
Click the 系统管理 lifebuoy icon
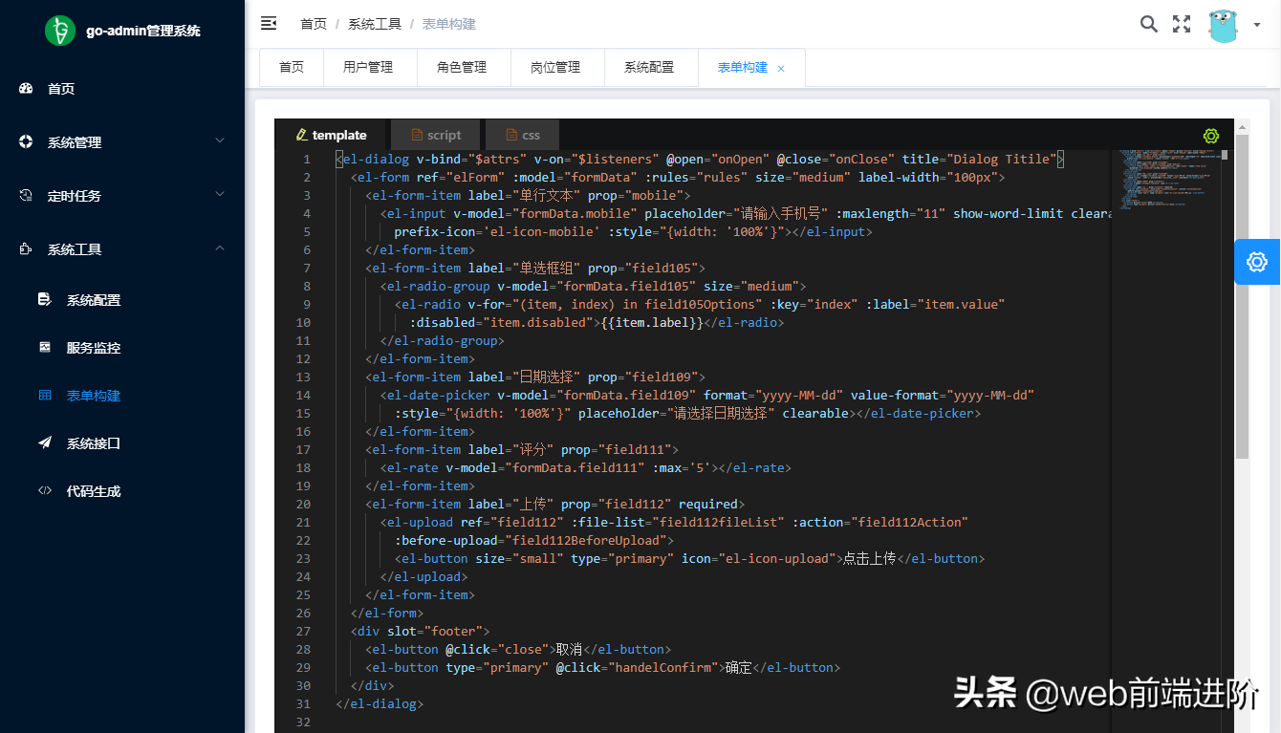coord(27,141)
